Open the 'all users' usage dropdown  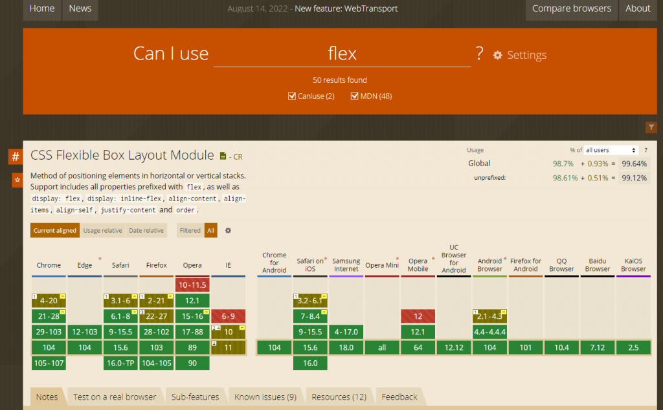(611, 150)
